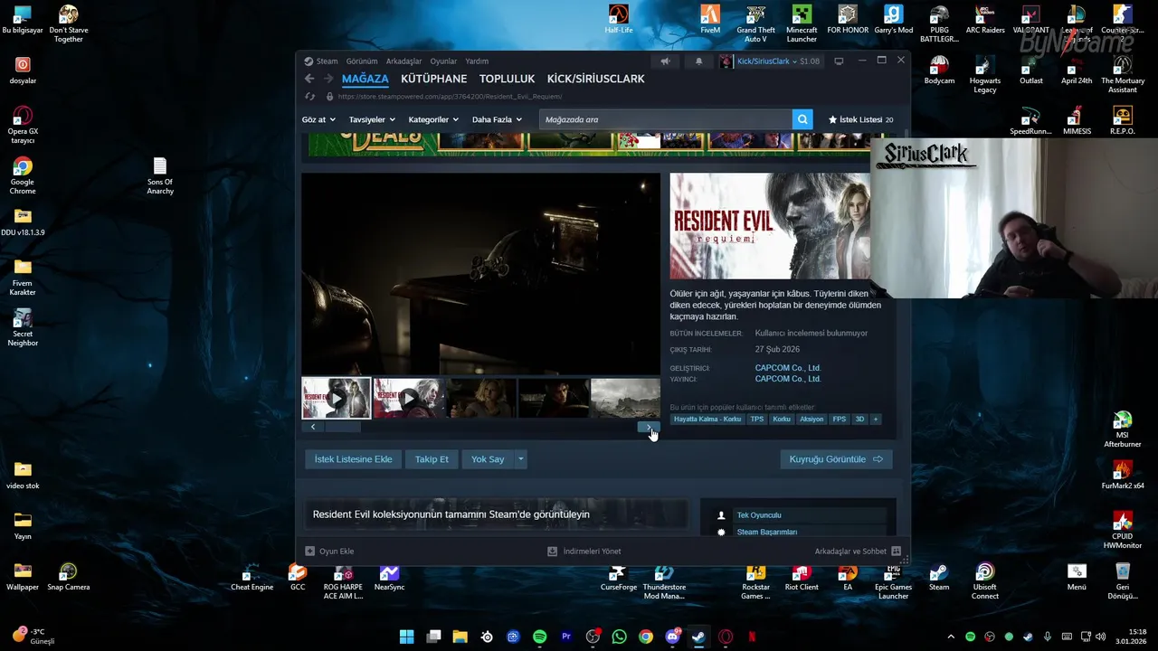Open Tek Oyunculu feature link

(759, 515)
